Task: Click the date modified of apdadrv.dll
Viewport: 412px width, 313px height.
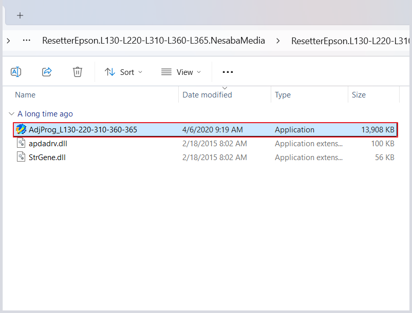Action: pos(215,144)
